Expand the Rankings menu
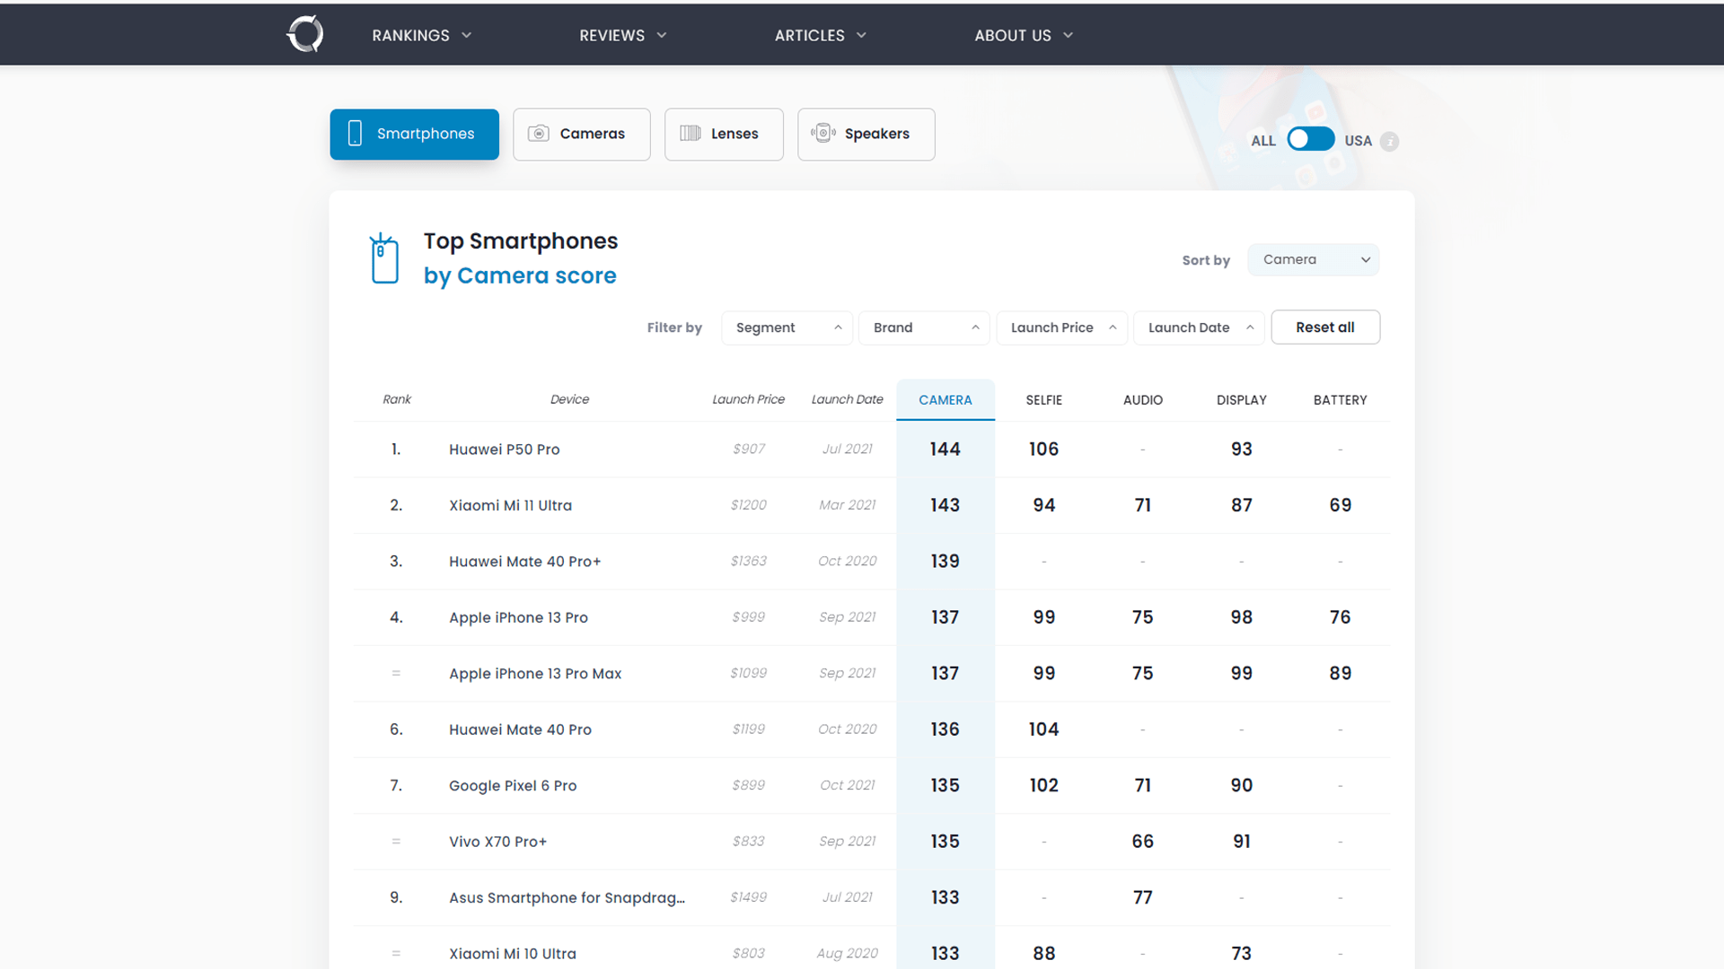This screenshot has width=1724, height=969. [421, 35]
